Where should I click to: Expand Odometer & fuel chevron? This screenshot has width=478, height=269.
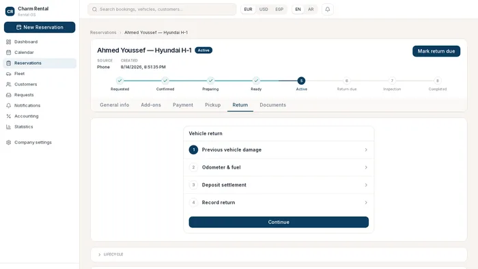(366, 167)
